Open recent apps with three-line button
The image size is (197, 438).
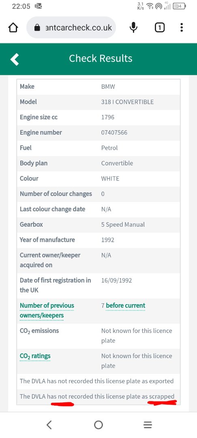click(148, 425)
